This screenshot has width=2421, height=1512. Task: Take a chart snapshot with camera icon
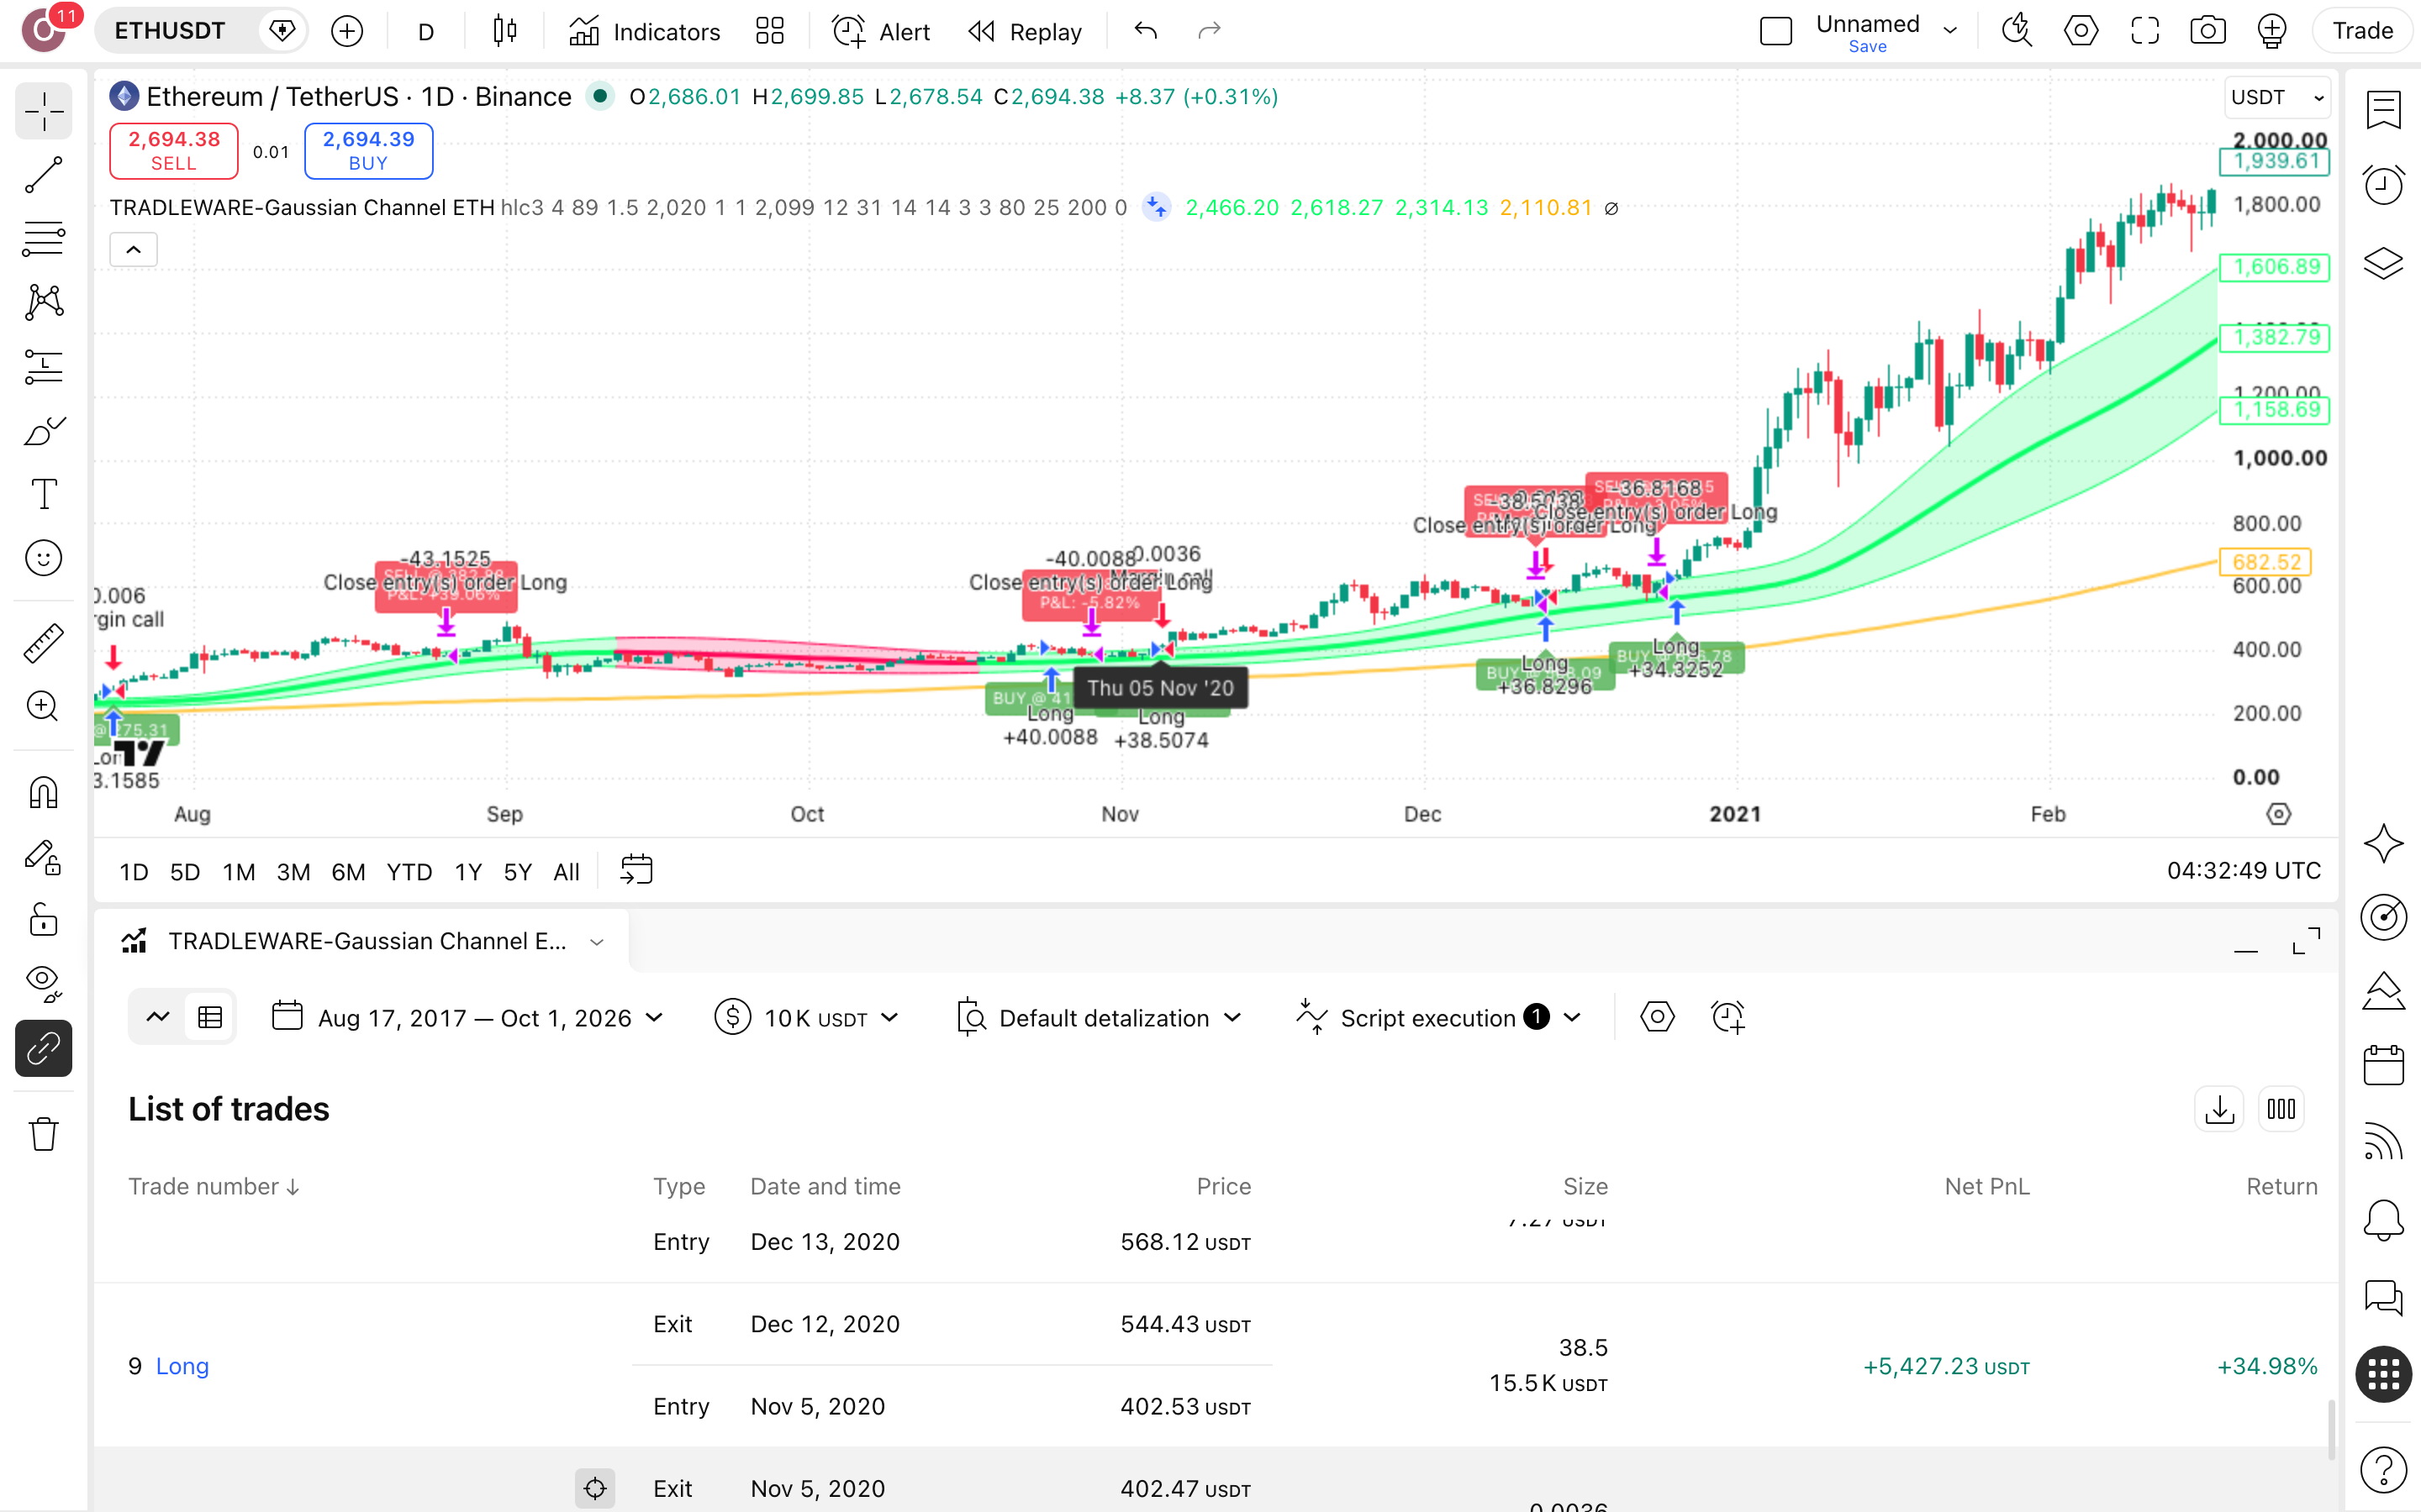coord(2208,31)
